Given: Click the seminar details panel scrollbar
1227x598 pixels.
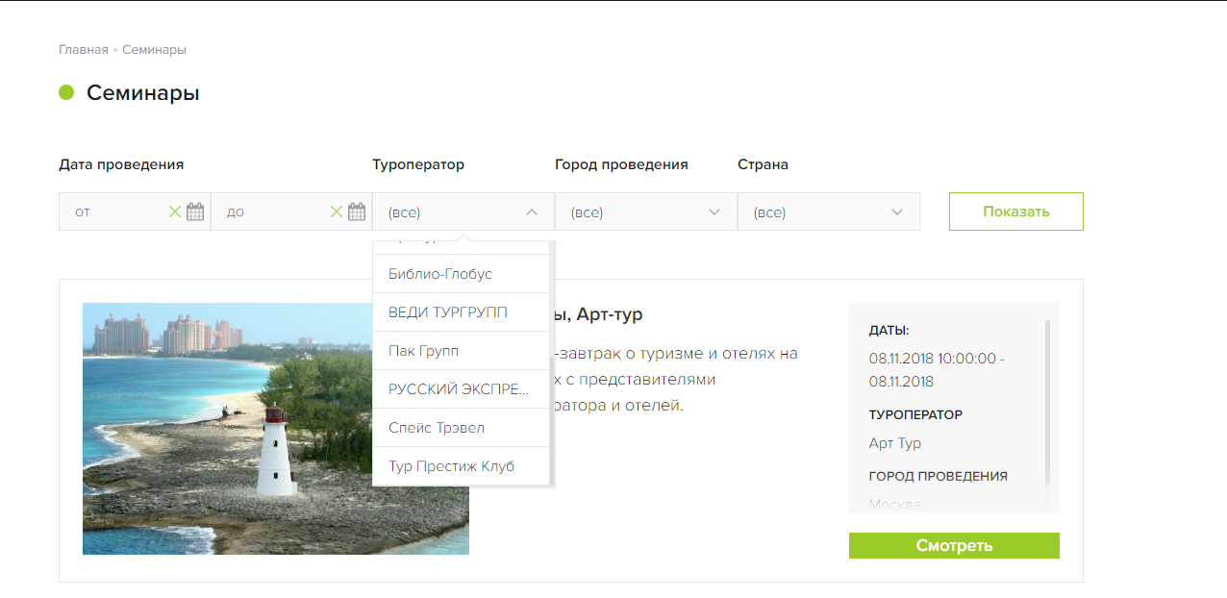Looking at the screenshot, I should pyautogui.click(x=1047, y=402).
